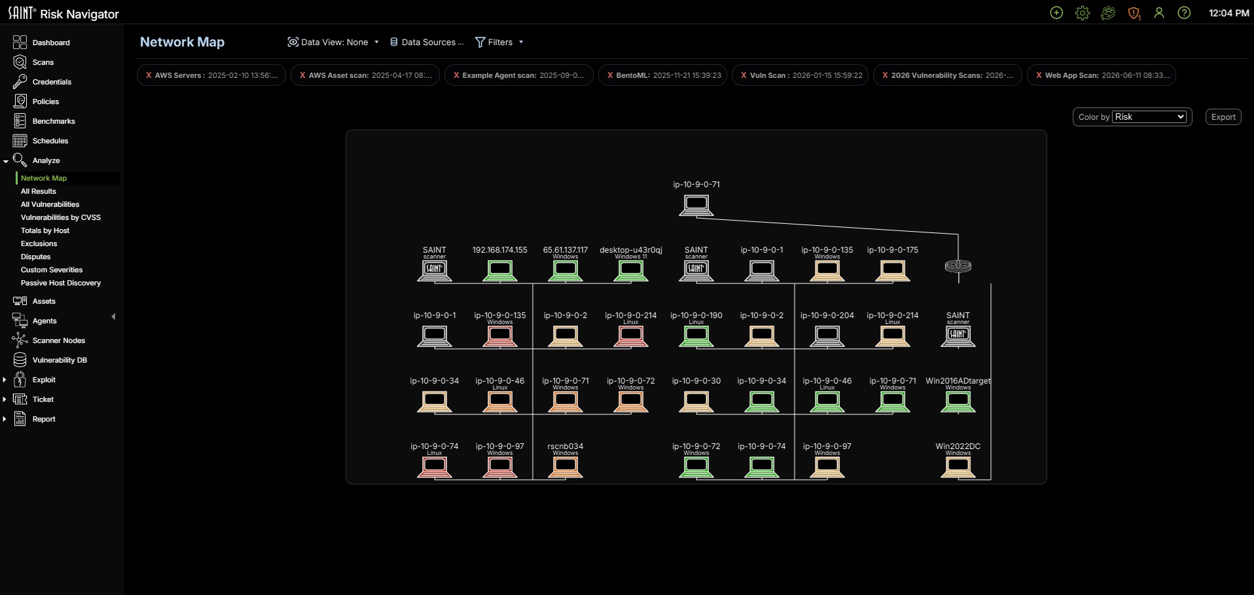Click the Agents icon

(x=20, y=321)
